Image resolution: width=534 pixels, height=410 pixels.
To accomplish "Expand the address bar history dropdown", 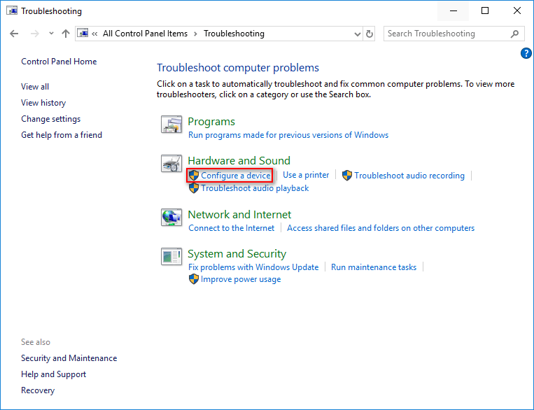I will 357,34.
